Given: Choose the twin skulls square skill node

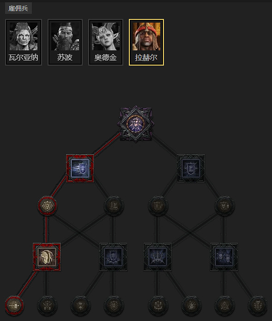Looking at the screenshot, I should coord(224,257).
